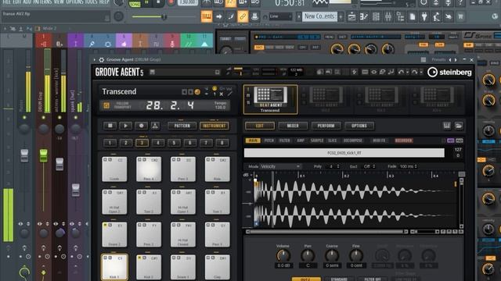The height and width of the screenshot is (281, 501).
Task: Click the Coarse tuning knob
Action: click(x=332, y=255)
